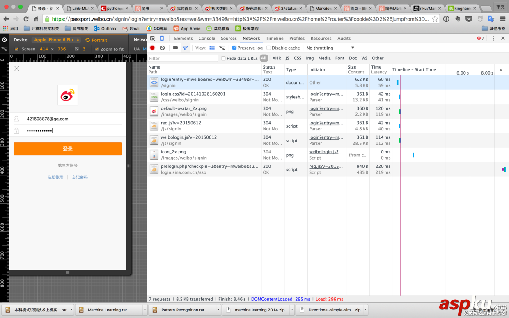Viewport: 509px width, 318px height.
Task: Open the Console tab
Action: click(207, 38)
